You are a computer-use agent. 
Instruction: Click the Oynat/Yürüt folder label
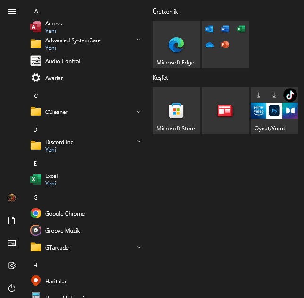point(270,129)
